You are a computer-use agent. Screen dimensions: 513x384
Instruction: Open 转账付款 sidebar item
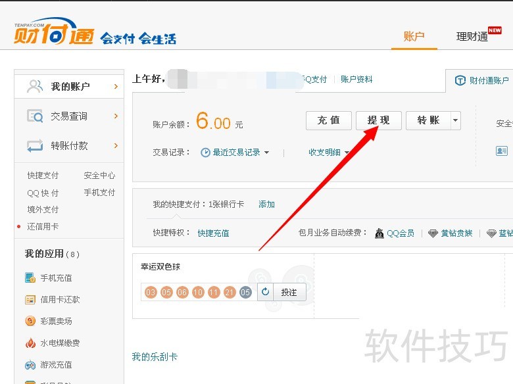[69, 145]
